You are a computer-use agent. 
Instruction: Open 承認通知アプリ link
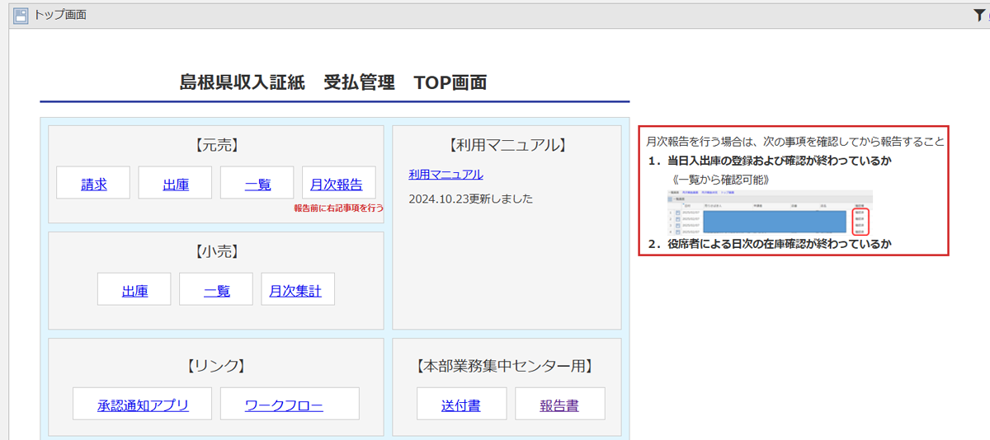point(143,404)
